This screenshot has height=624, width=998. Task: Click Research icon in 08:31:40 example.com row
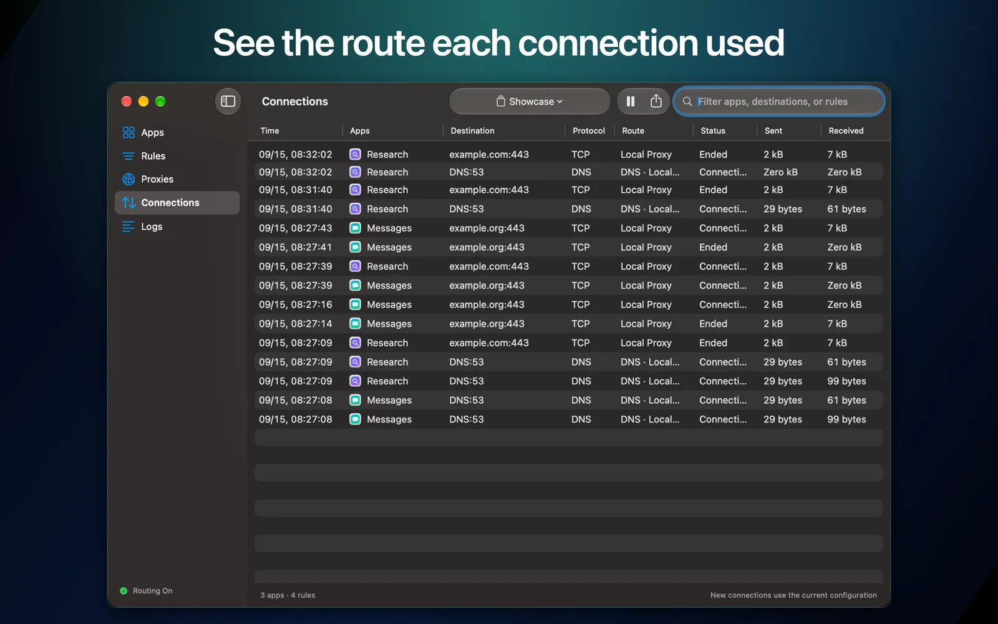click(x=355, y=190)
